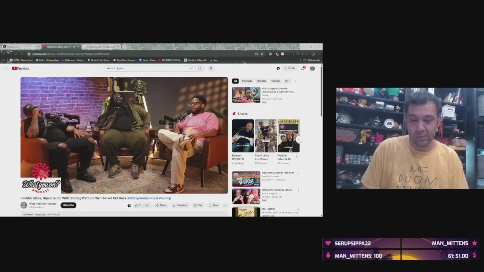Click the youtube.com address bar
Image resolution: width=484 pixels, height=272 pixels.
[140, 54]
